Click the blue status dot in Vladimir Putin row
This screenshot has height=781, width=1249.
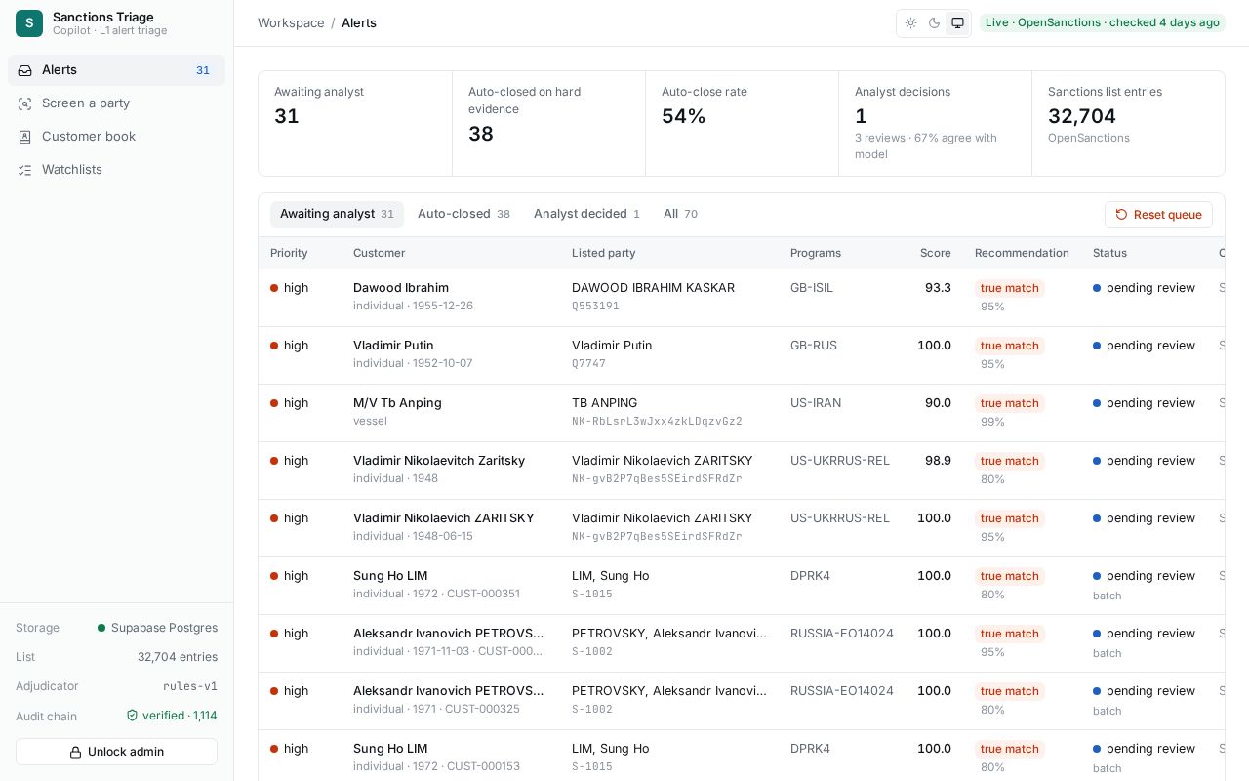click(x=1097, y=346)
